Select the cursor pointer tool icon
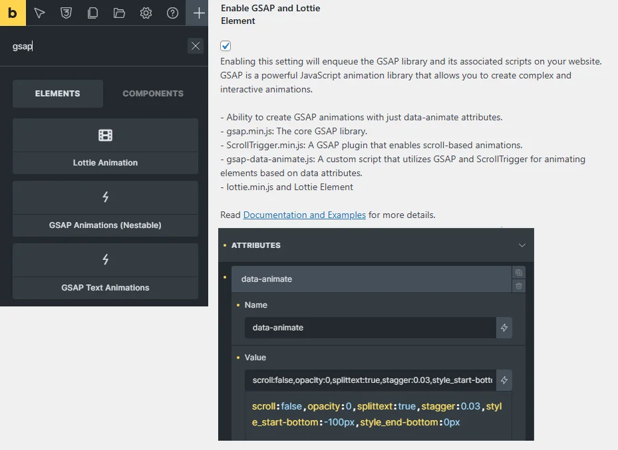Image resolution: width=618 pixels, height=450 pixels. (x=40, y=13)
